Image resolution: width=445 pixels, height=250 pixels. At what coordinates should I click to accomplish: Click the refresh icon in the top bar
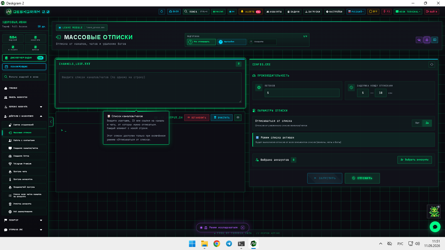pyautogui.click(x=162, y=12)
